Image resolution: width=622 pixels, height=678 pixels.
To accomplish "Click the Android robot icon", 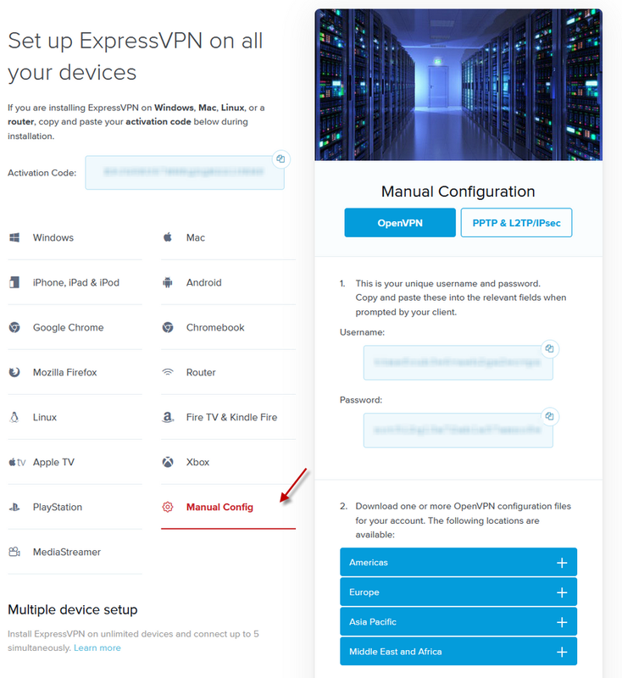I will click(x=168, y=282).
